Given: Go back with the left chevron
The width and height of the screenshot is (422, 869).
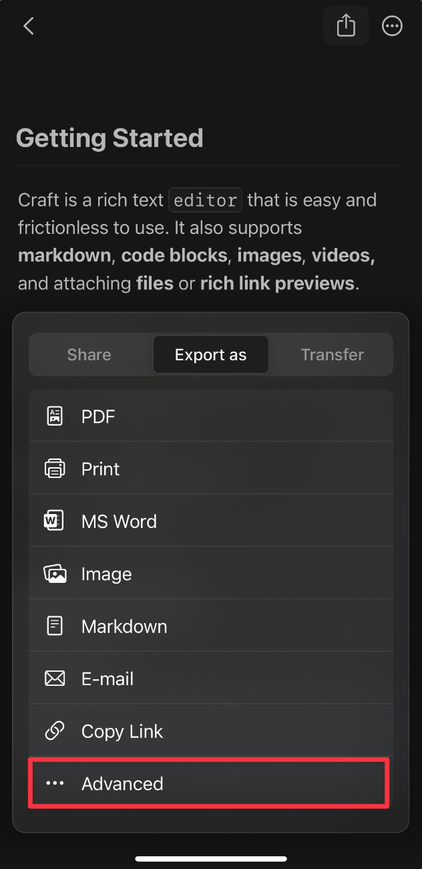Looking at the screenshot, I should [x=29, y=26].
